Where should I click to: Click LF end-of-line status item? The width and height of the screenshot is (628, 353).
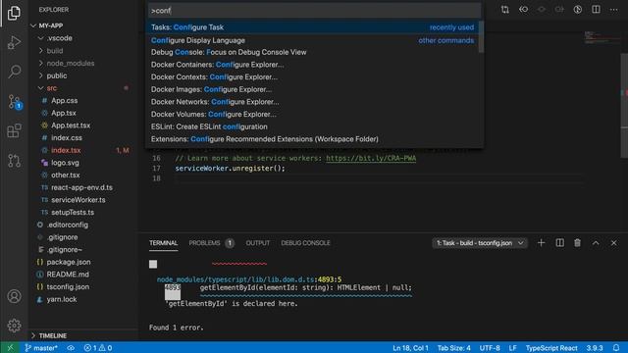point(512,348)
